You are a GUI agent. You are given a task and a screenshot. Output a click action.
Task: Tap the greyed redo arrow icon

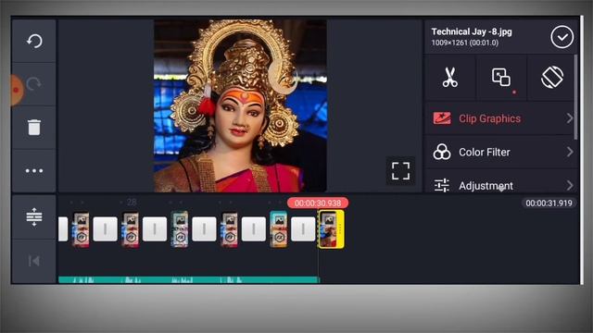pyautogui.click(x=33, y=84)
